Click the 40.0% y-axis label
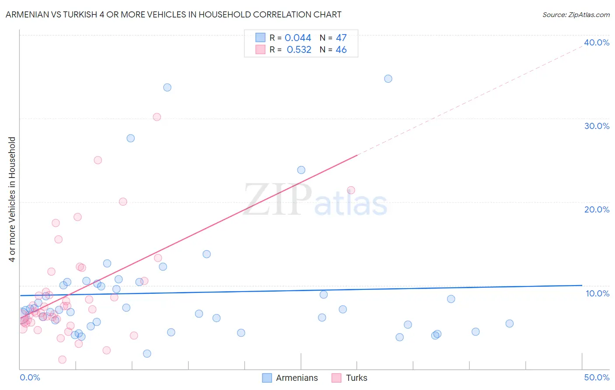The image size is (615, 390). pos(597,42)
